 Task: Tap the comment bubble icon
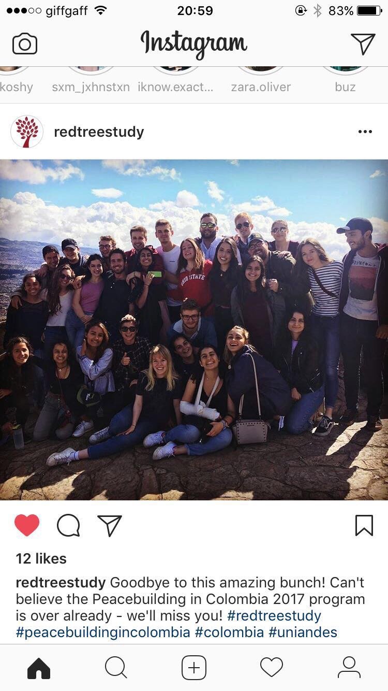(x=68, y=525)
